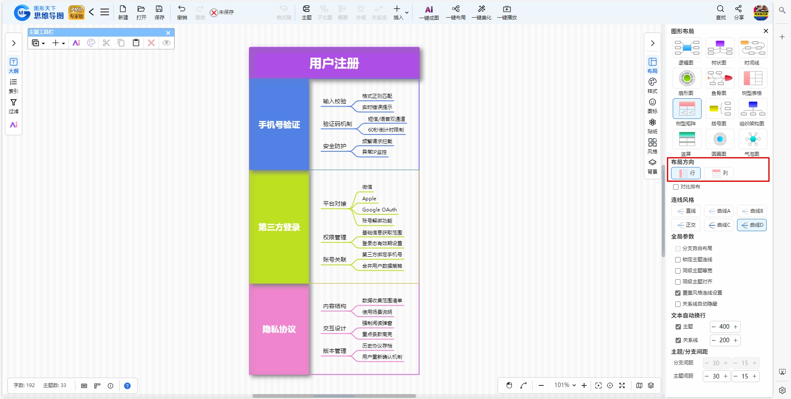Cut with the scissors icon
Screen dimensions: 791x399
(x=106, y=43)
